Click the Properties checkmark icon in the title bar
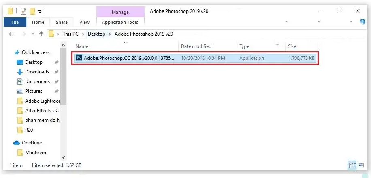Image resolution: width=371 pixels, height=178 pixels. [23, 11]
